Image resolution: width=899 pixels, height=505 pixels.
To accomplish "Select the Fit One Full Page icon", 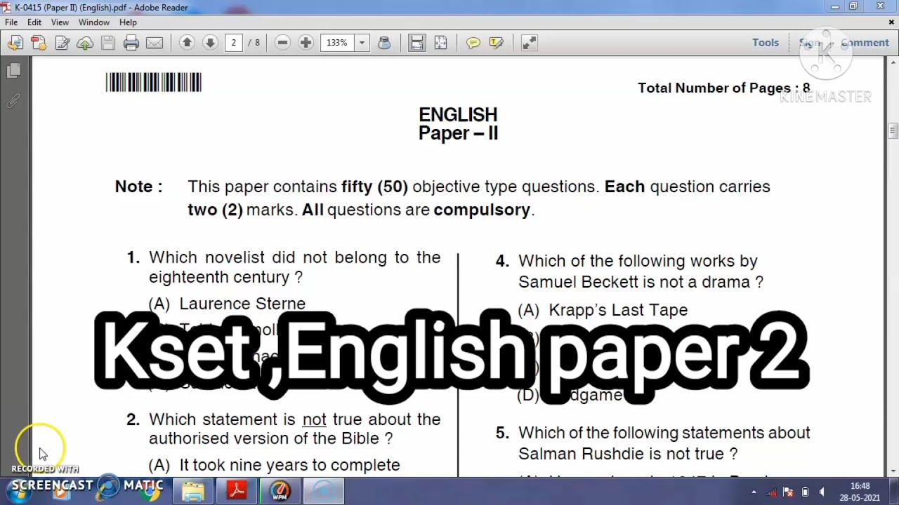I will pyautogui.click(x=440, y=43).
